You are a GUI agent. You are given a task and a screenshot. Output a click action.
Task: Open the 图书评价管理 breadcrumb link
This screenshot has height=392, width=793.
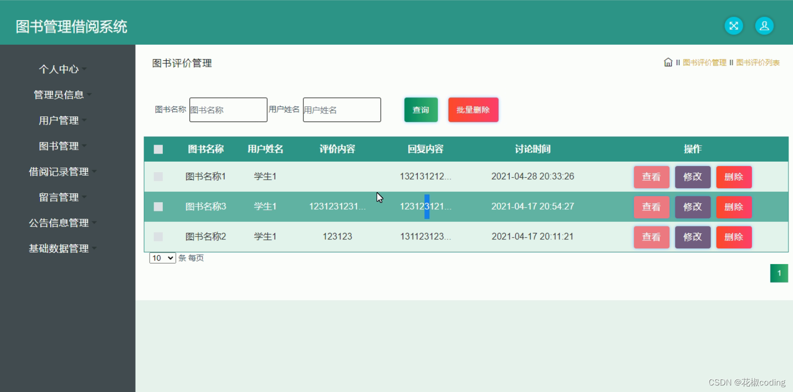coord(705,63)
